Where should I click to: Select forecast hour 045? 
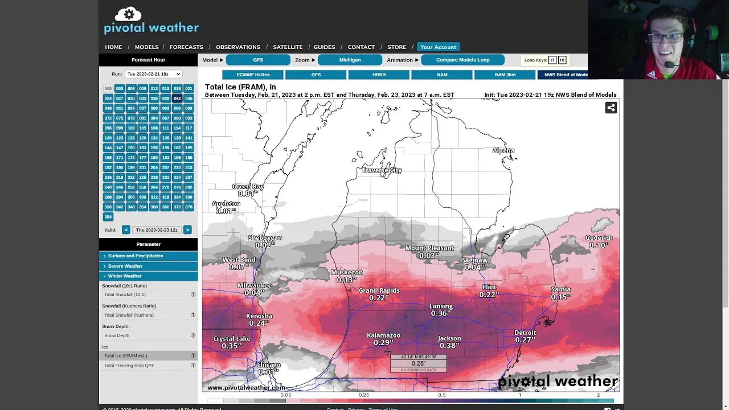click(189, 99)
